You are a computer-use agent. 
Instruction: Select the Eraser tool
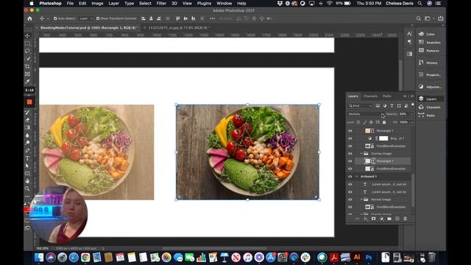pos(27,120)
